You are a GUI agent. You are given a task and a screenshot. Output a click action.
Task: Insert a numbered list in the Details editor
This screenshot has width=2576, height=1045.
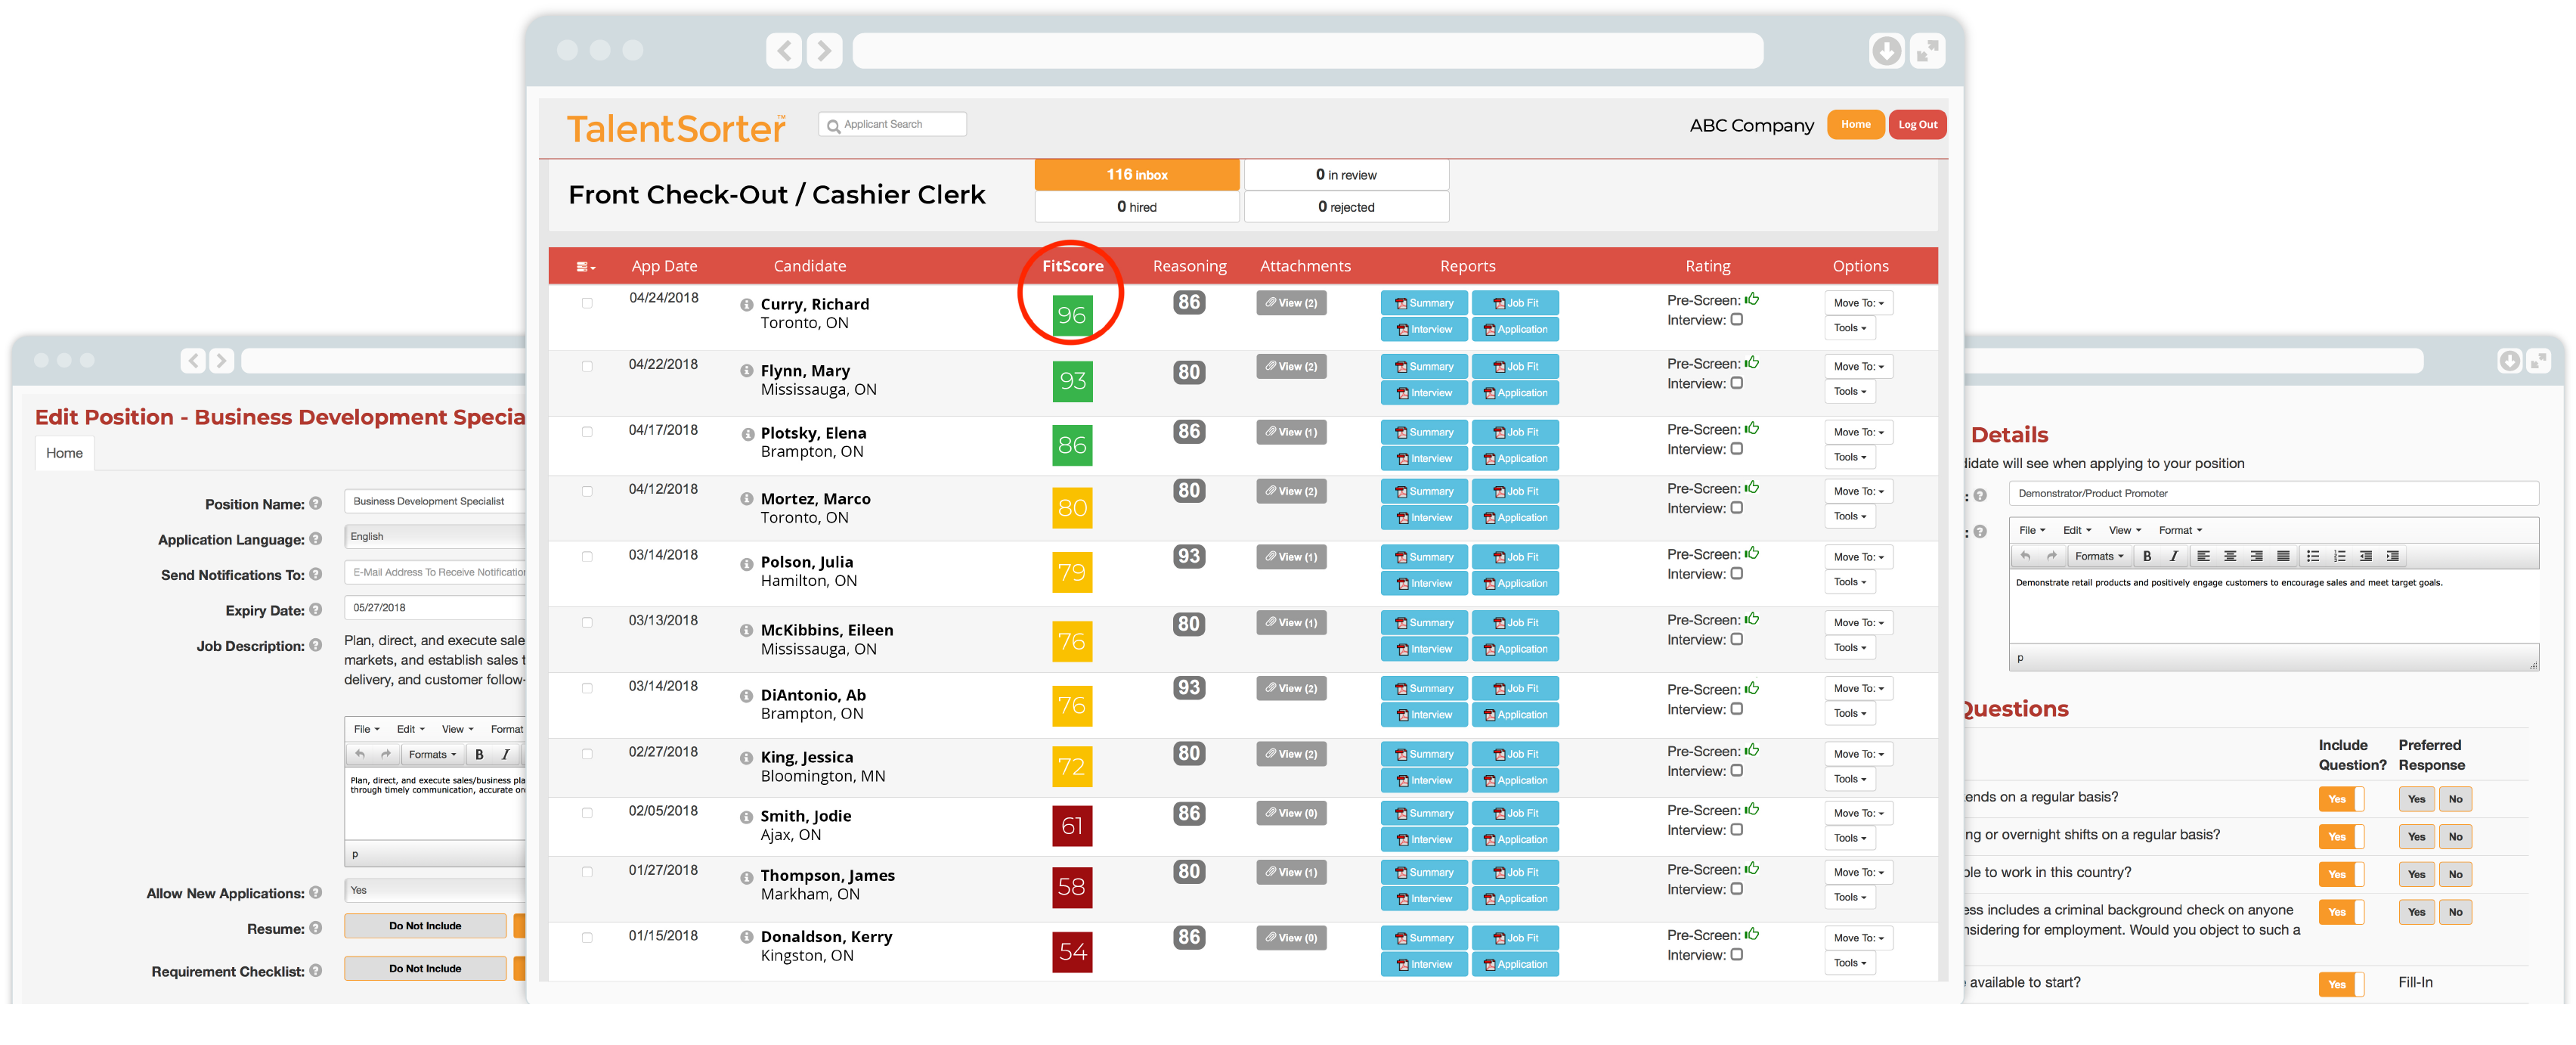click(x=2340, y=556)
